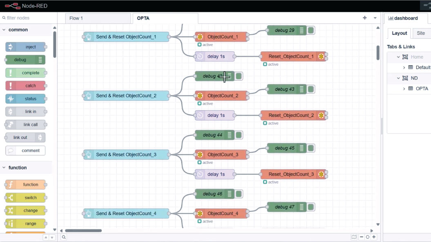Click the canvas vertical scrollbar thumb

tap(378, 53)
